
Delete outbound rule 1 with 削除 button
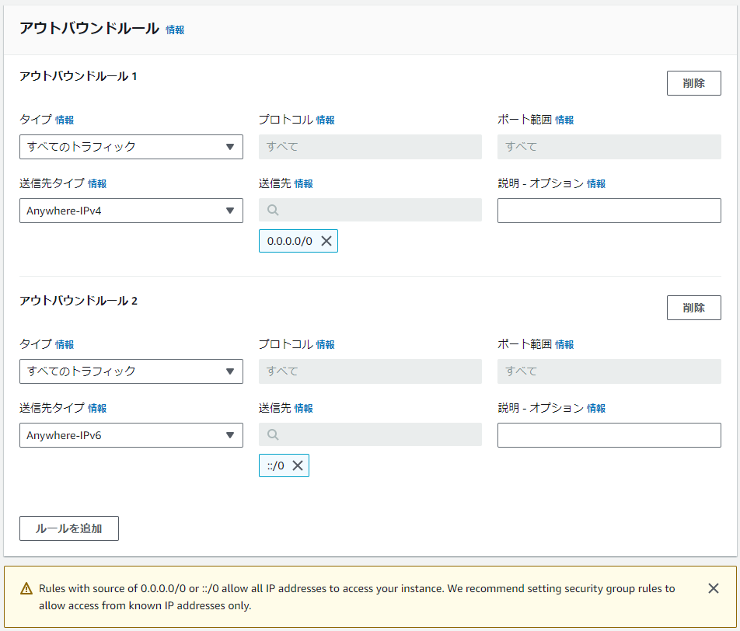[693, 83]
